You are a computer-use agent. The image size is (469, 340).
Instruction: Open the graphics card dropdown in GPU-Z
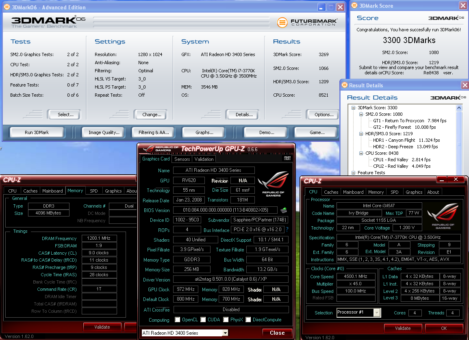pos(225,333)
